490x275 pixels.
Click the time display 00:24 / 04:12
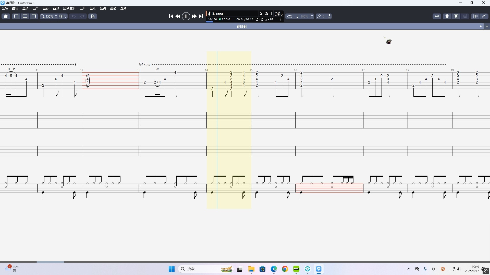click(x=245, y=19)
